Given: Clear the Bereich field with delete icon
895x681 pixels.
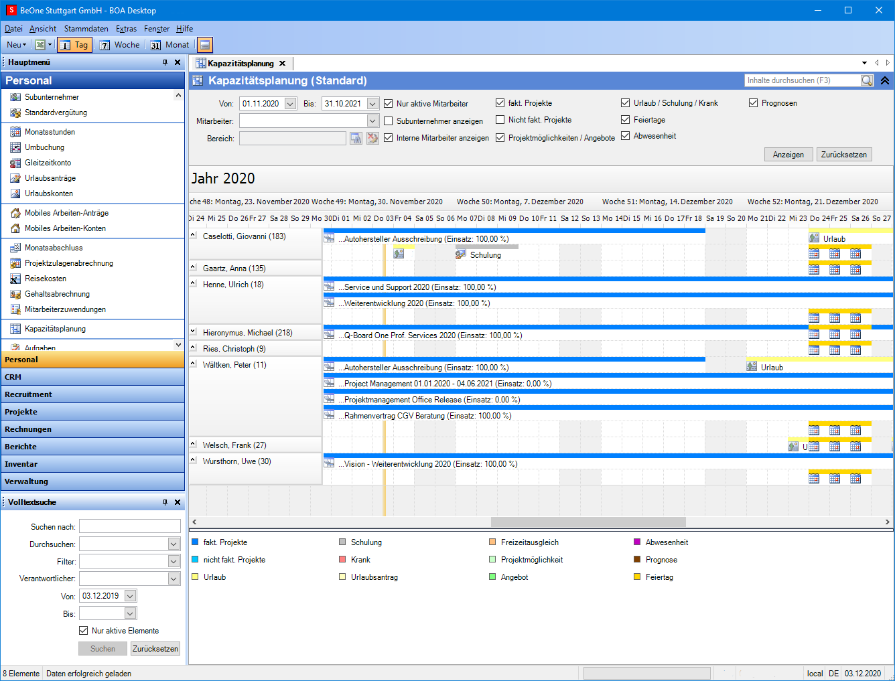Looking at the screenshot, I should point(372,138).
